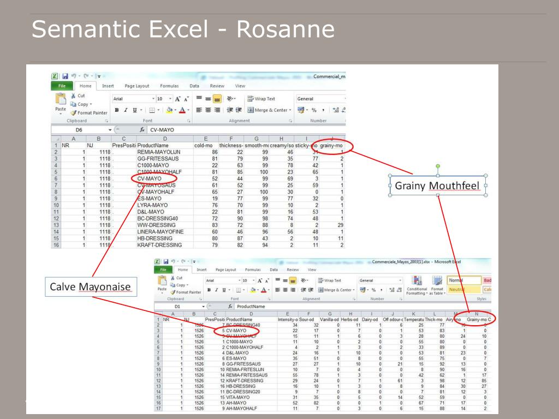The image size is (559, 419).
Task: Open General number format in upper Excel window
Action: (320, 99)
